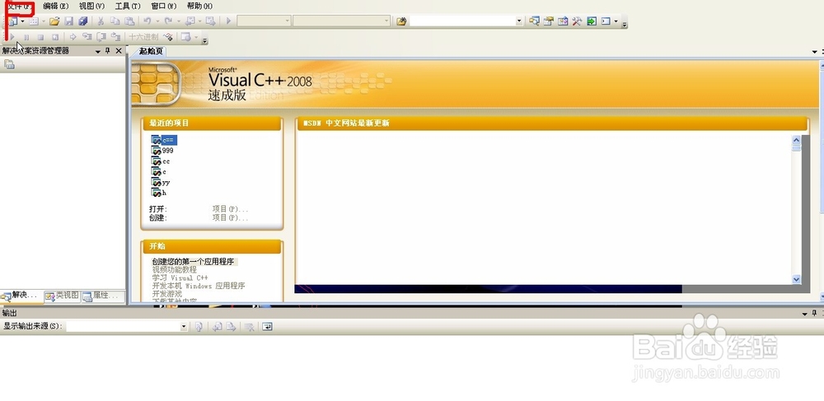Click the Find in Files folder icon

pyautogui.click(x=401, y=21)
